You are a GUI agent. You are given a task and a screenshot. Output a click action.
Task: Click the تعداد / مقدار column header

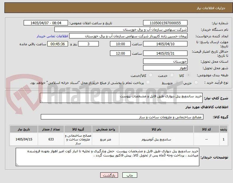pyautogui.click(x=51, y=129)
